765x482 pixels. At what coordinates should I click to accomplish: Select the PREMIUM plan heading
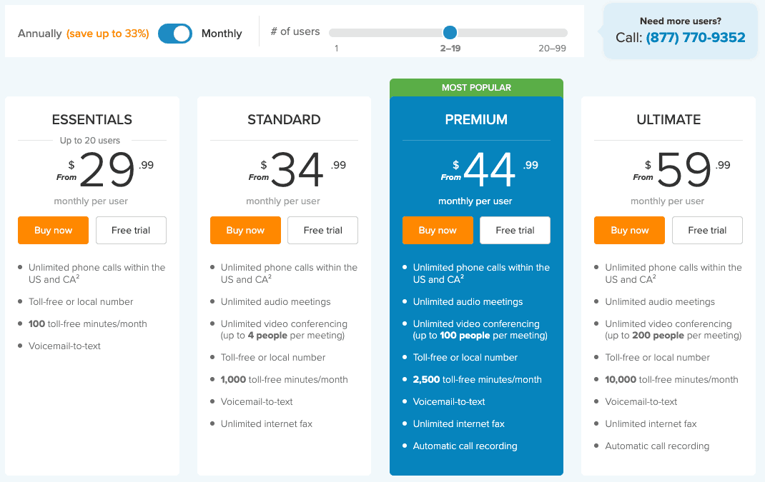coord(476,119)
